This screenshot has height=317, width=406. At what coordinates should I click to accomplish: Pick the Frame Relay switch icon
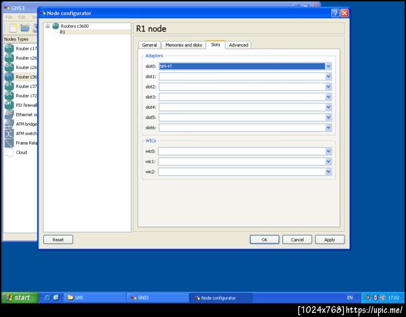[x=9, y=143]
